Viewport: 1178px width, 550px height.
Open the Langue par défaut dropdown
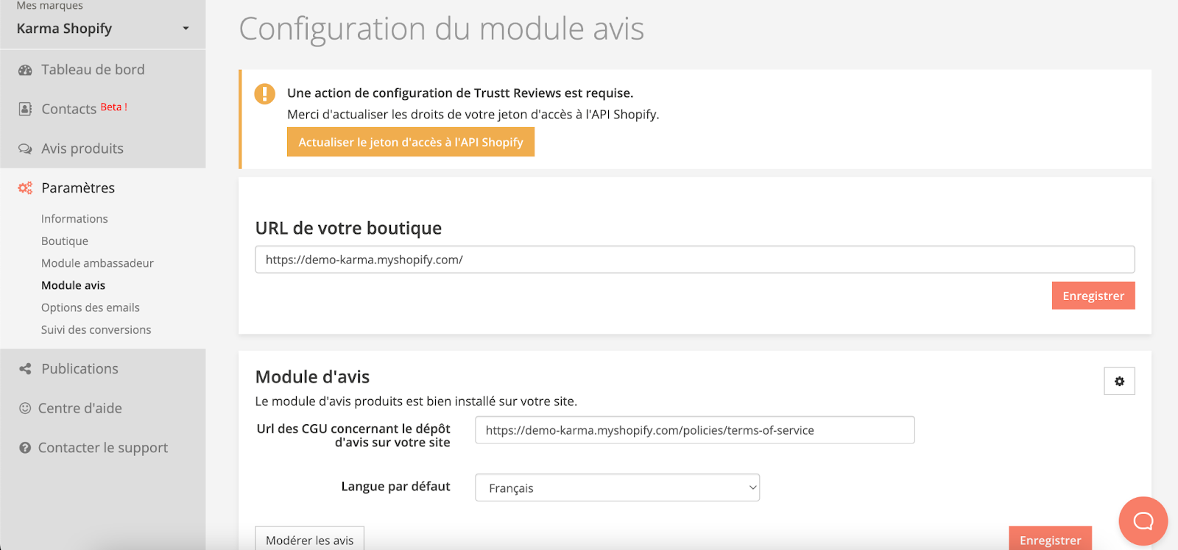pyautogui.click(x=617, y=488)
